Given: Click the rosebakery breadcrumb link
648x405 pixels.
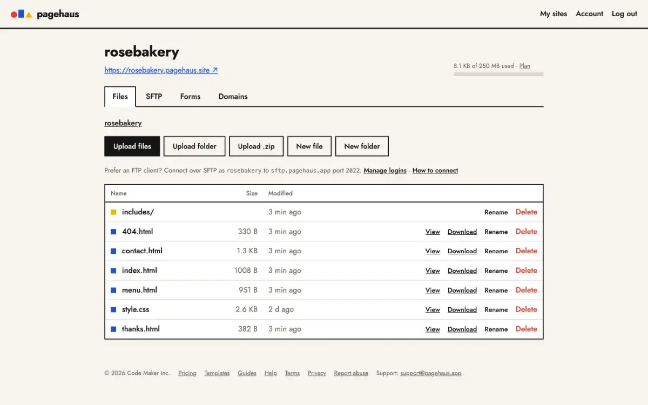Looking at the screenshot, I should 123,123.
